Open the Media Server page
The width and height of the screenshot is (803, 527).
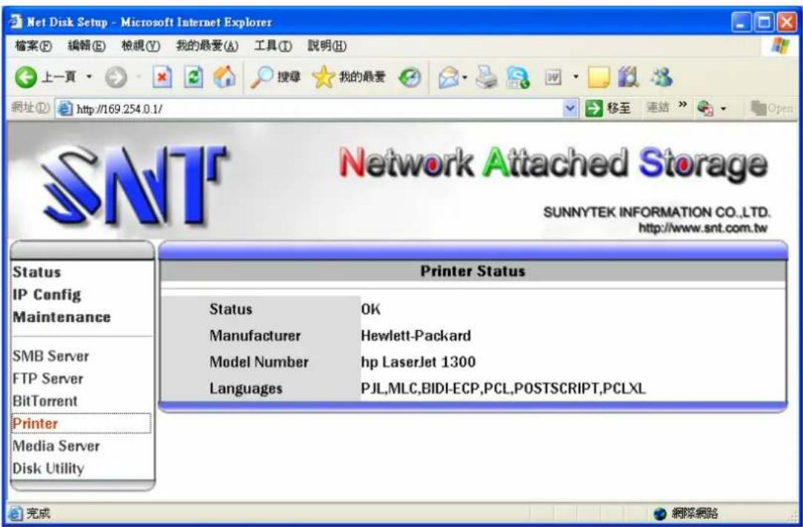click(56, 446)
